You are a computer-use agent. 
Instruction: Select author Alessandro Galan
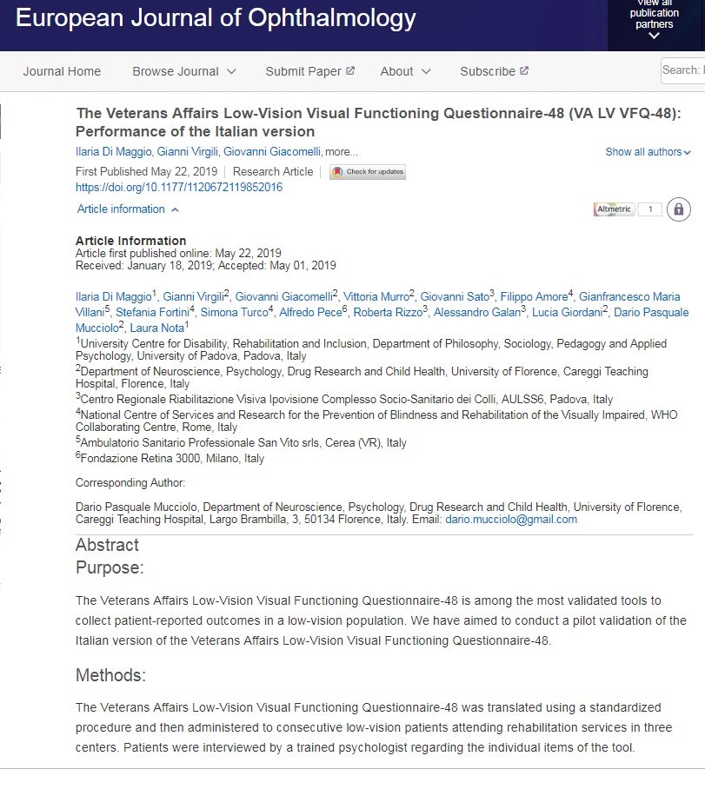tap(477, 312)
